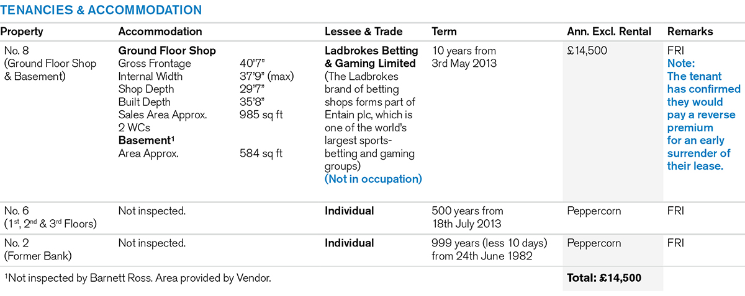Click the Tenancies & Accommodation heading
The width and height of the screenshot is (745, 296).
pyautogui.click(x=102, y=10)
